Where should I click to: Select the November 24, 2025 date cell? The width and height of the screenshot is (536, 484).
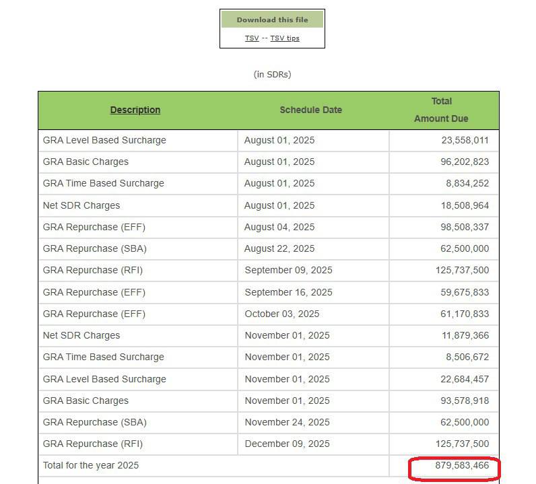[287, 422]
